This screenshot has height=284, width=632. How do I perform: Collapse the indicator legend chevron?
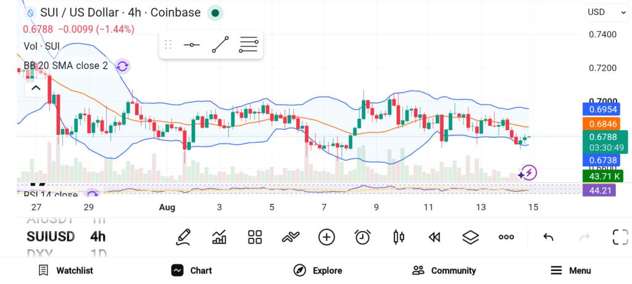[x=36, y=87]
